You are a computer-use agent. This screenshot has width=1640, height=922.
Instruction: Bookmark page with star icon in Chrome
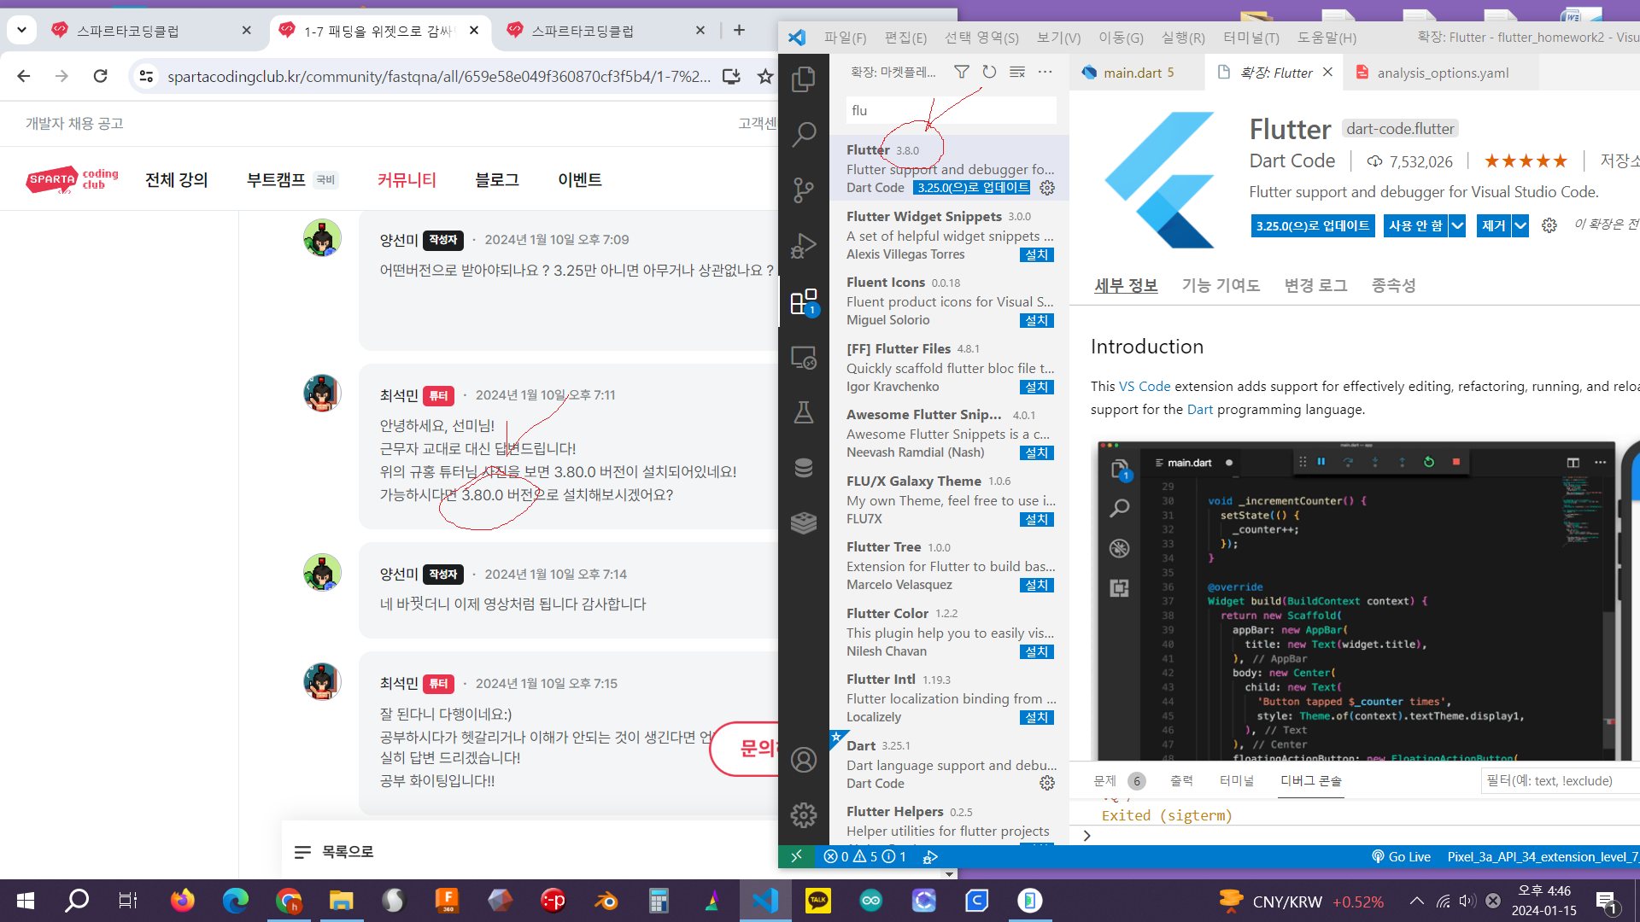coord(765,77)
